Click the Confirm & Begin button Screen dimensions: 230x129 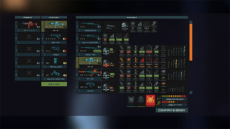pyautogui.click(x=172, y=110)
